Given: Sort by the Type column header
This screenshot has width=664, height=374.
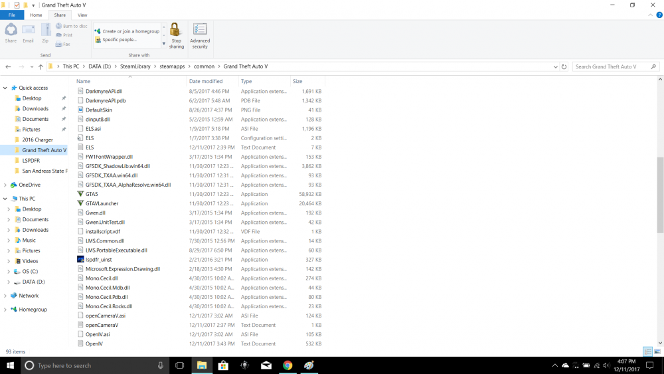Looking at the screenshot, I should click(x=264, y=81).
